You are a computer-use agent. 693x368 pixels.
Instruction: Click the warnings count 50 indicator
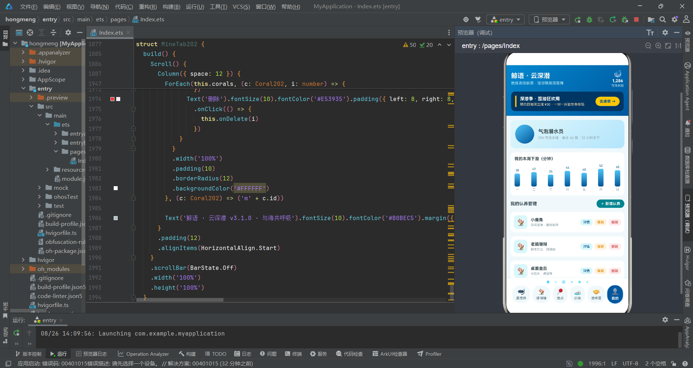[x=410, y=45]
